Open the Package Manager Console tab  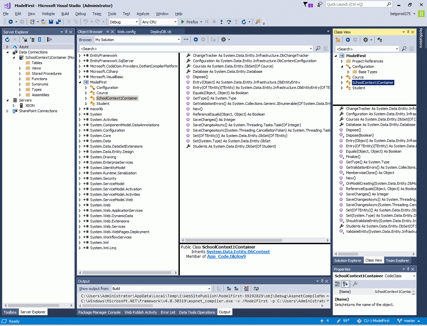tap(99, 312)
